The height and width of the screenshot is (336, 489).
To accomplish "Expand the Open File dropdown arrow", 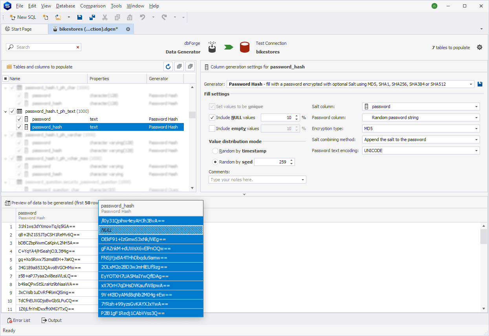I will tap(69, 17).
